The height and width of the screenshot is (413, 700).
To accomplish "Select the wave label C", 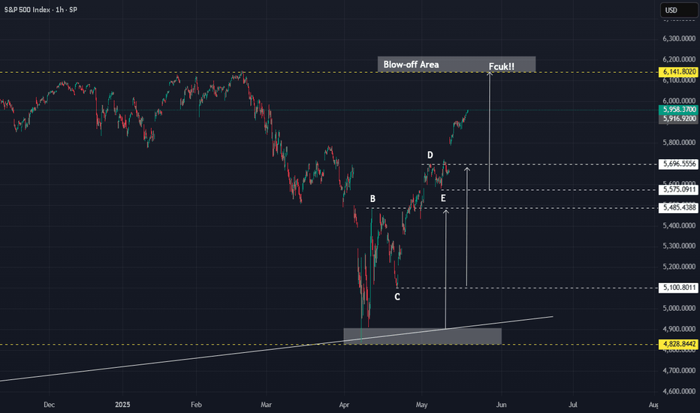I will point(397,297).
